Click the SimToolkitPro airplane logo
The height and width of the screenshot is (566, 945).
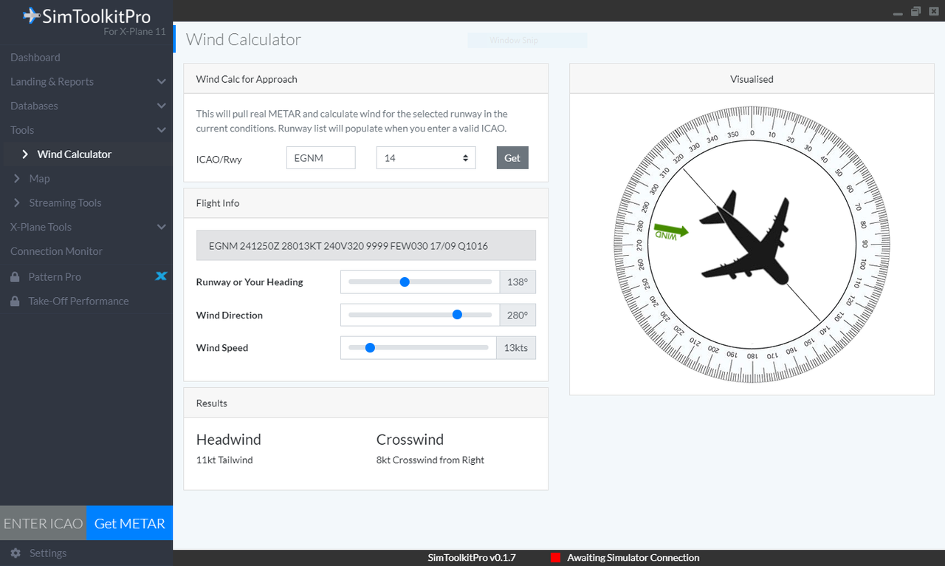(x=32, y=15)
